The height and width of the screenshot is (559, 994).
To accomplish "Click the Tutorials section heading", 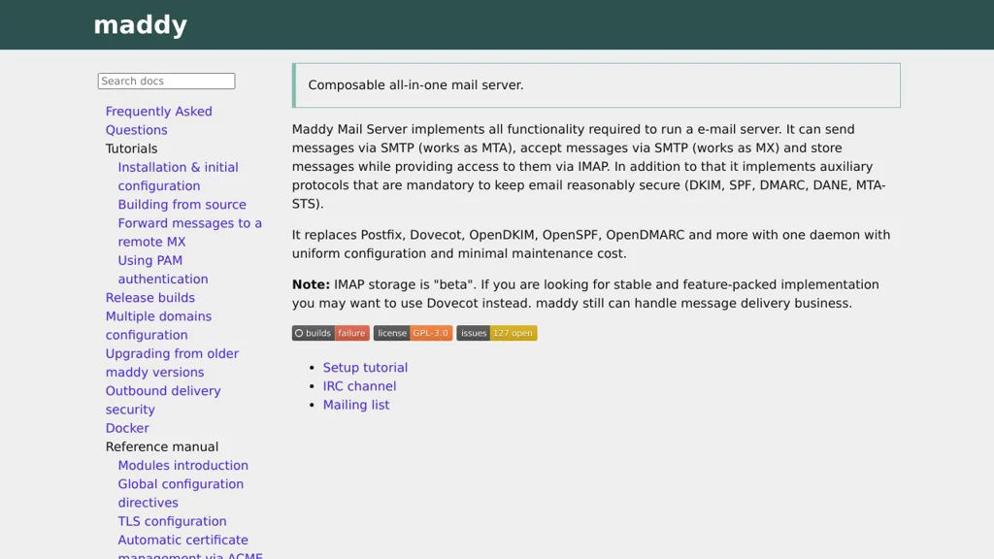I will (131, 148).
